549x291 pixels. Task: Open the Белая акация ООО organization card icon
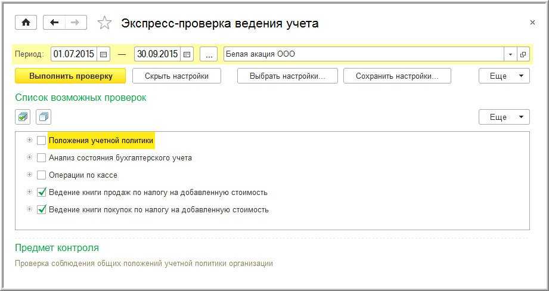(x=523, y=54)
